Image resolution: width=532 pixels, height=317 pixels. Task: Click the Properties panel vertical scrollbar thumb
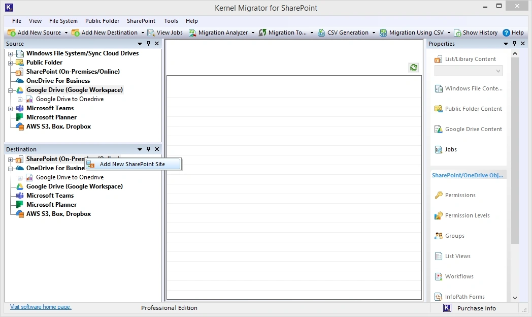coord(515,150)
